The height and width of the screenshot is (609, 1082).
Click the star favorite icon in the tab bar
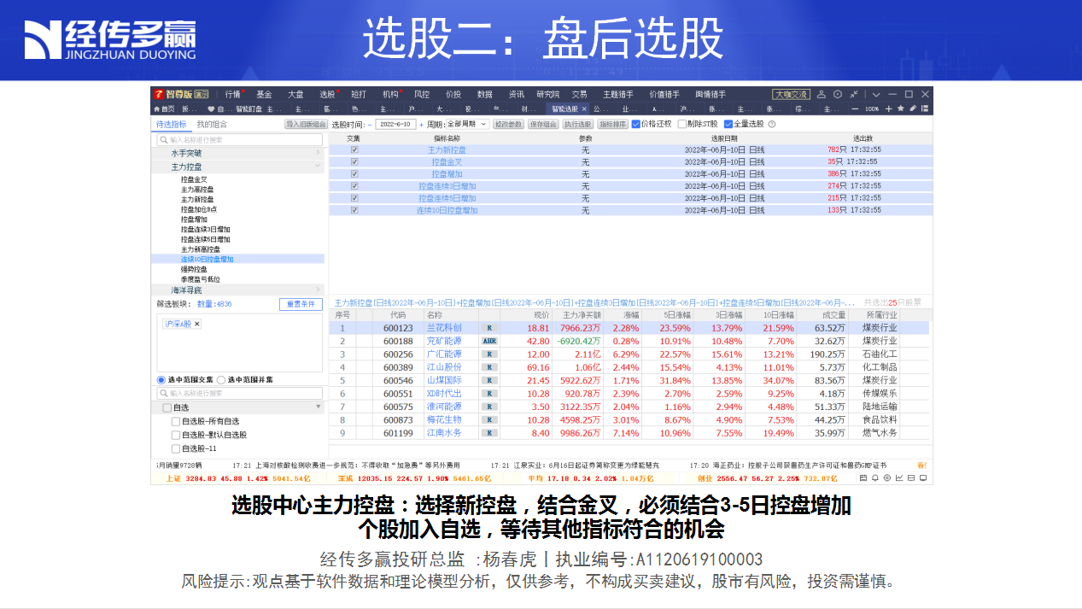901,108
